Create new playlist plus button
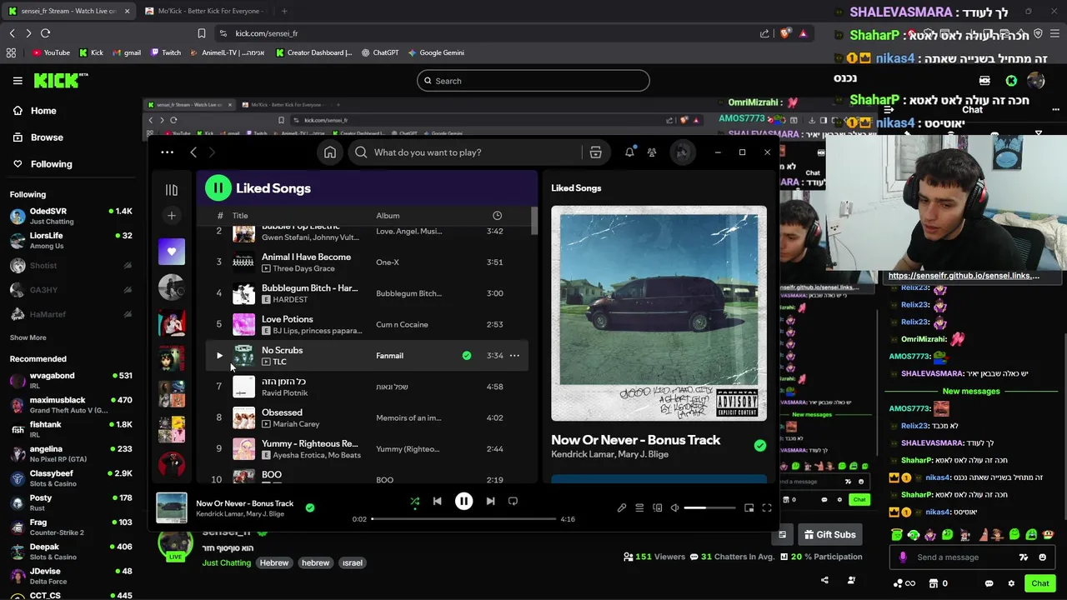This screenshot has width=1067, height=600. tap(172, 216)
